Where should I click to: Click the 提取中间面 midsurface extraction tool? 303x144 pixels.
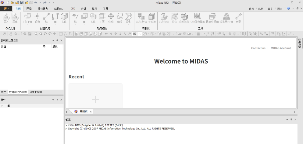212,18
